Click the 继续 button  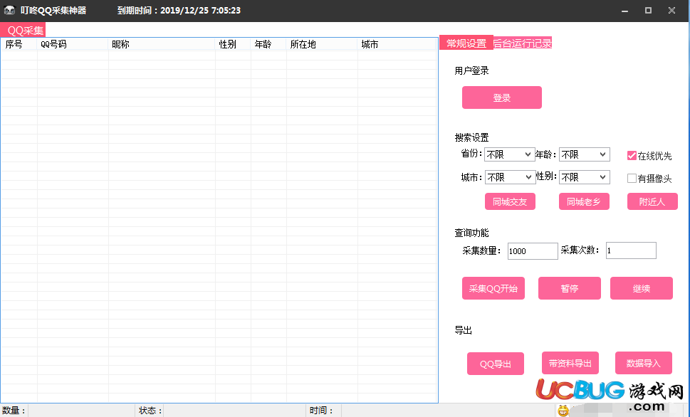click(x=641, y=288)
